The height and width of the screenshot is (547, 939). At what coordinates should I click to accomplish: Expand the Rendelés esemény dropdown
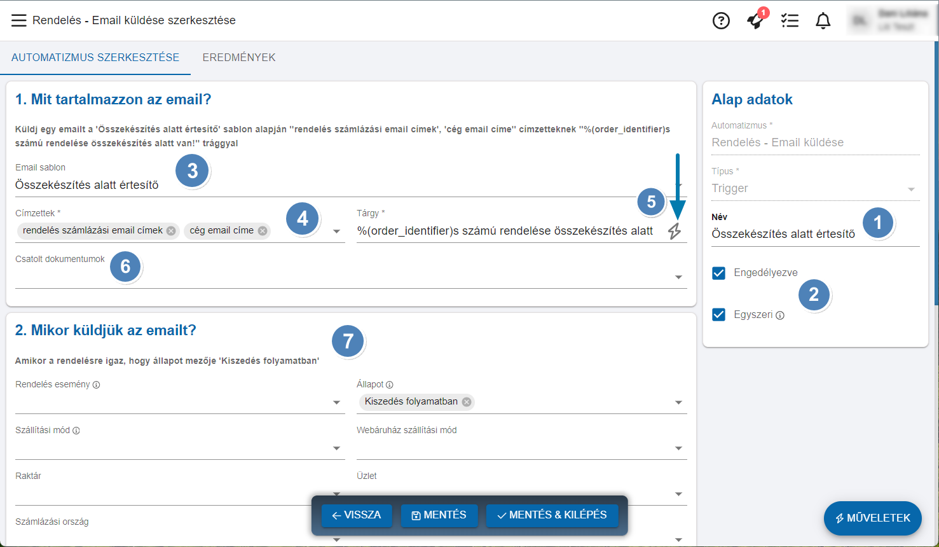(337, 403)
